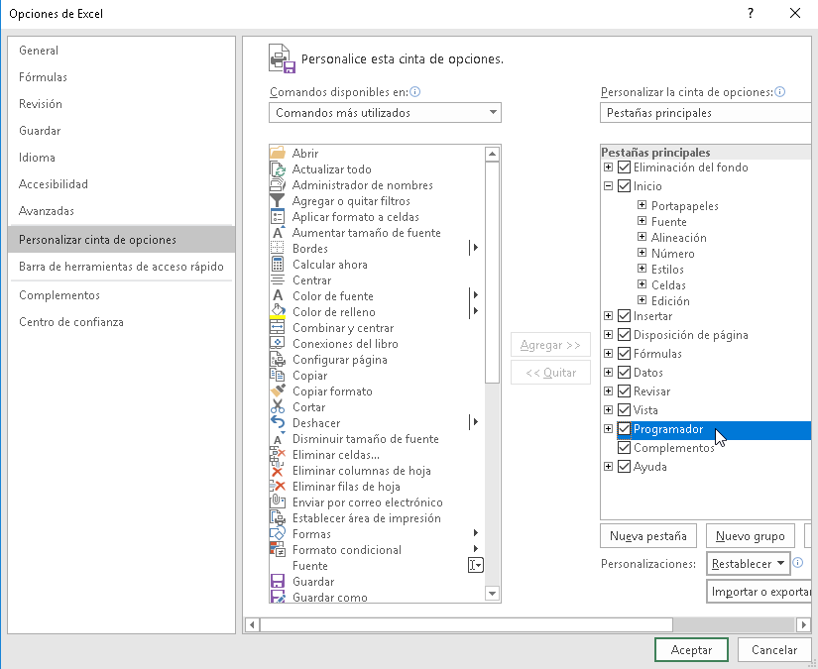818x669 pixels.
Task: Click the Conexiones del libro icon
Action: (278, 343)
